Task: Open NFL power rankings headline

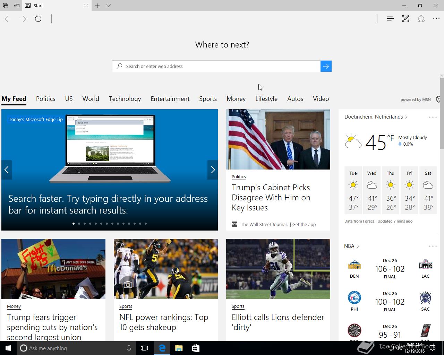Action: (164, 322)
